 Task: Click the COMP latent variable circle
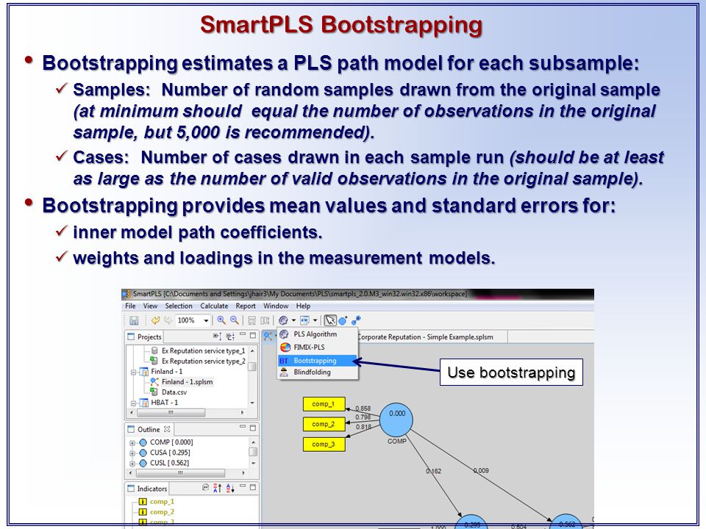point(396,420)
